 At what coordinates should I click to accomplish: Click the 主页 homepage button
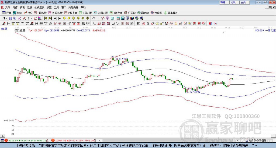(244, 2)
